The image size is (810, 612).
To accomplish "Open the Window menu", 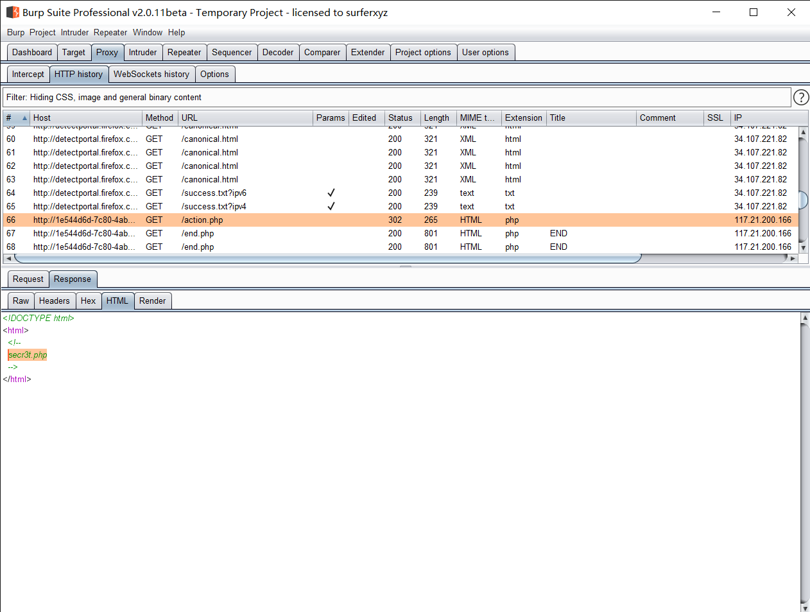I will pos(148,32).
